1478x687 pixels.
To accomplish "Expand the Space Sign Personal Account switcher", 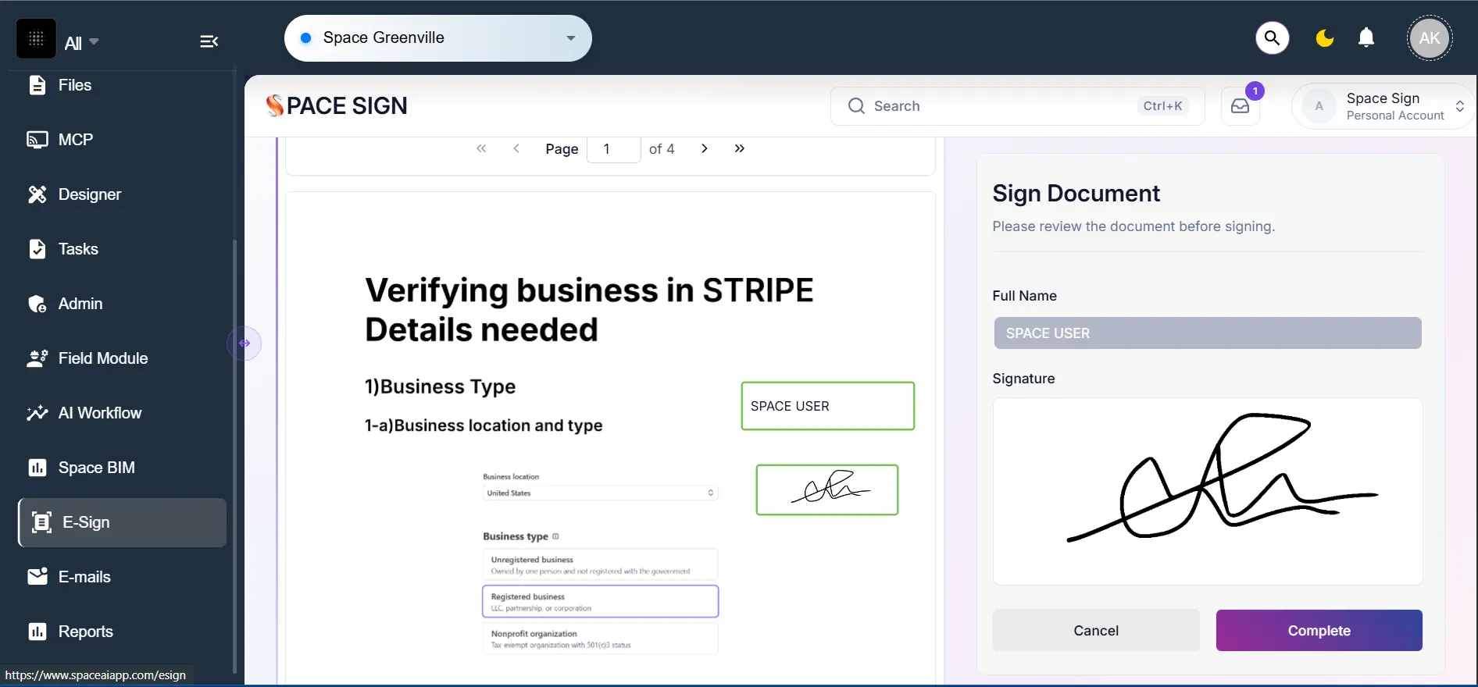I will tap(1383, 106).
